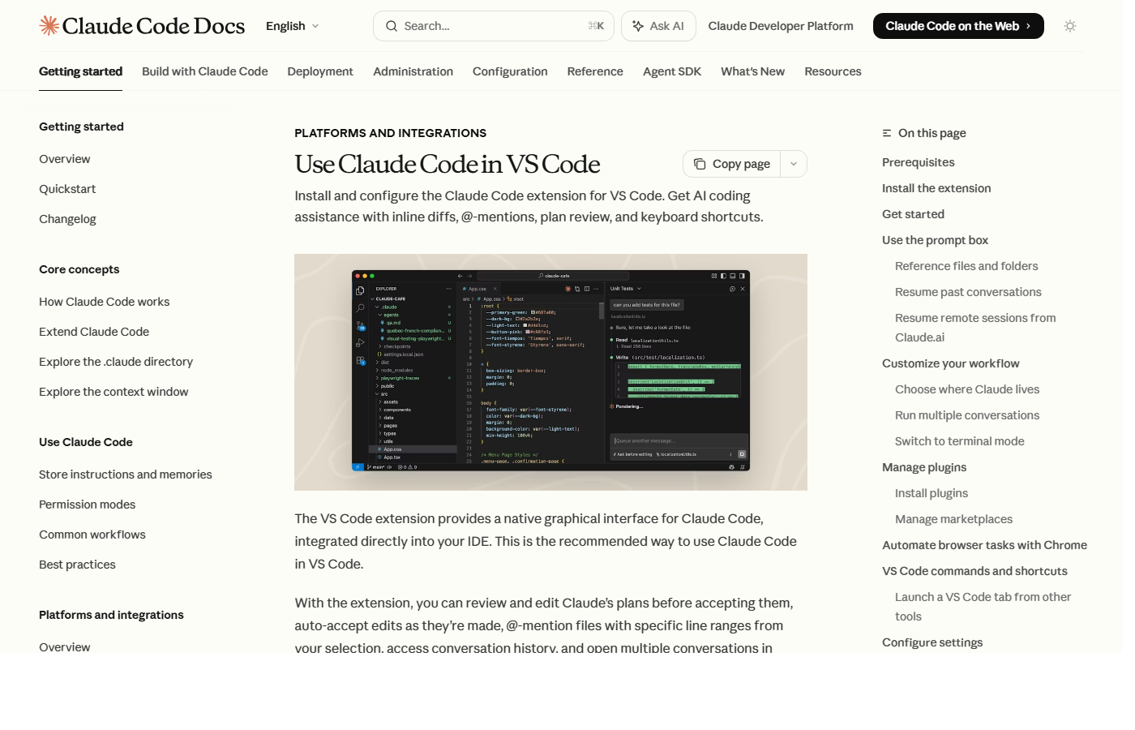
Task: Jump to Choose where Claude lives
Action: coord(967,389)
